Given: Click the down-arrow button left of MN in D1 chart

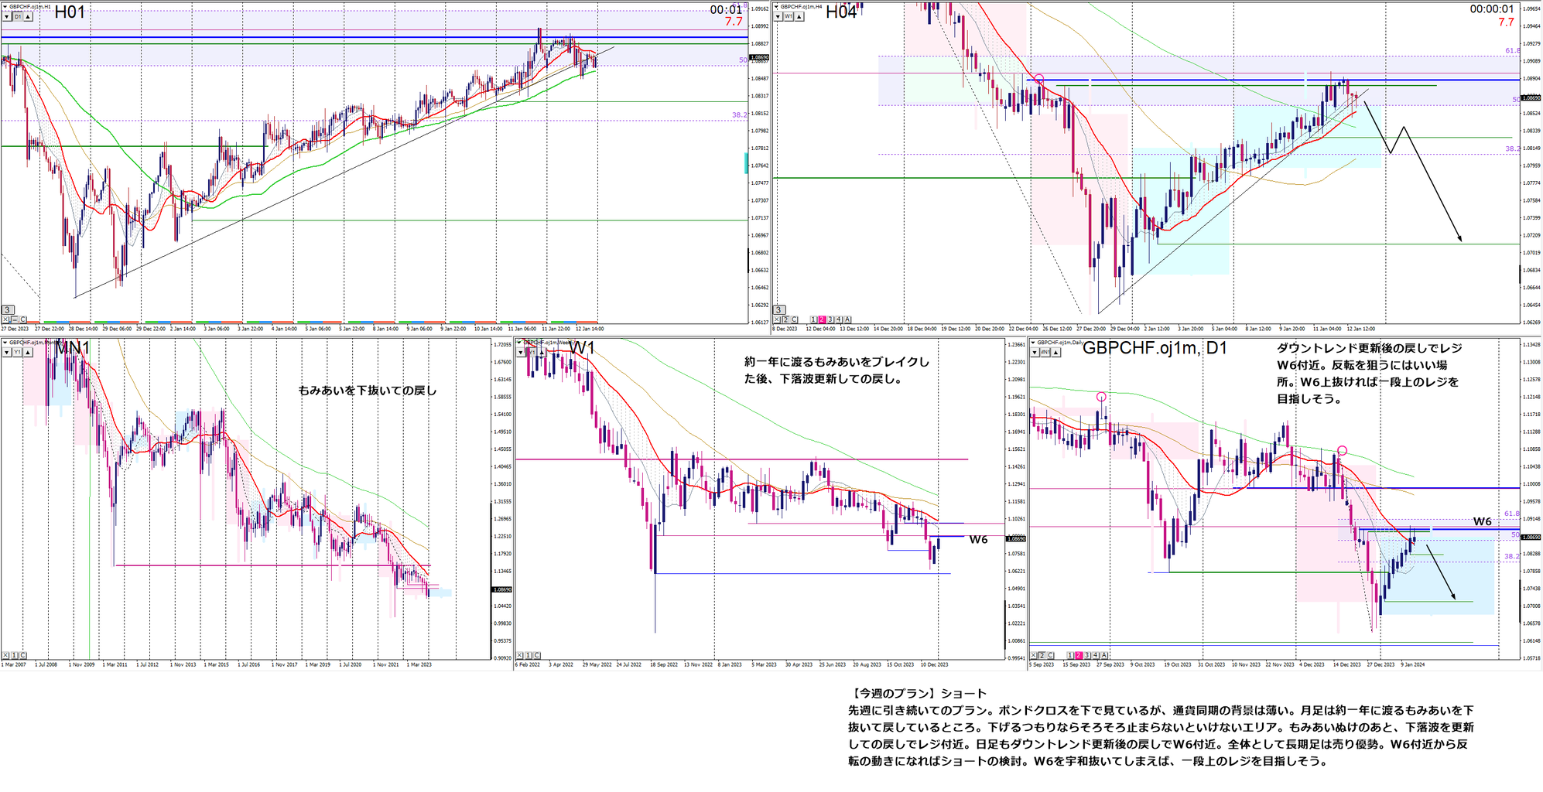Looking at the screenshot, I should tap(1035, 352).
